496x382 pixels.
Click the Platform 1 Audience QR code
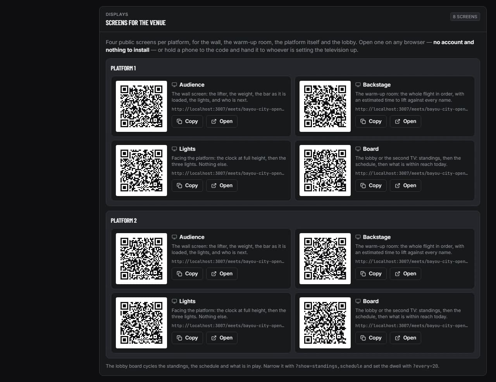coord(141,106)
